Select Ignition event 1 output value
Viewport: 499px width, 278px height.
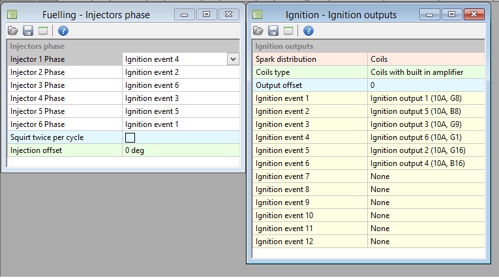[427, 98]
